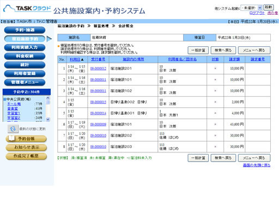Click the お知らせ表示 button
The width and height of the screenshot is (279, 209).
pos(26,147)
